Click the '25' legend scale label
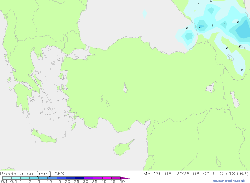 (x=76, y=182)
